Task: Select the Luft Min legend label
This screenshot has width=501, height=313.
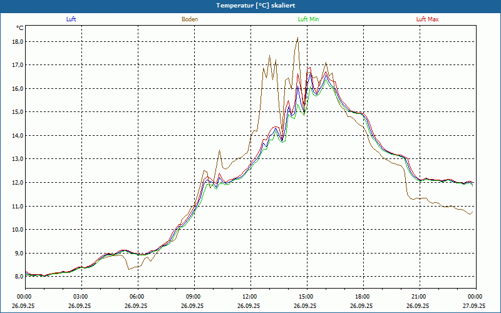Action: click(x=309, y=19)
